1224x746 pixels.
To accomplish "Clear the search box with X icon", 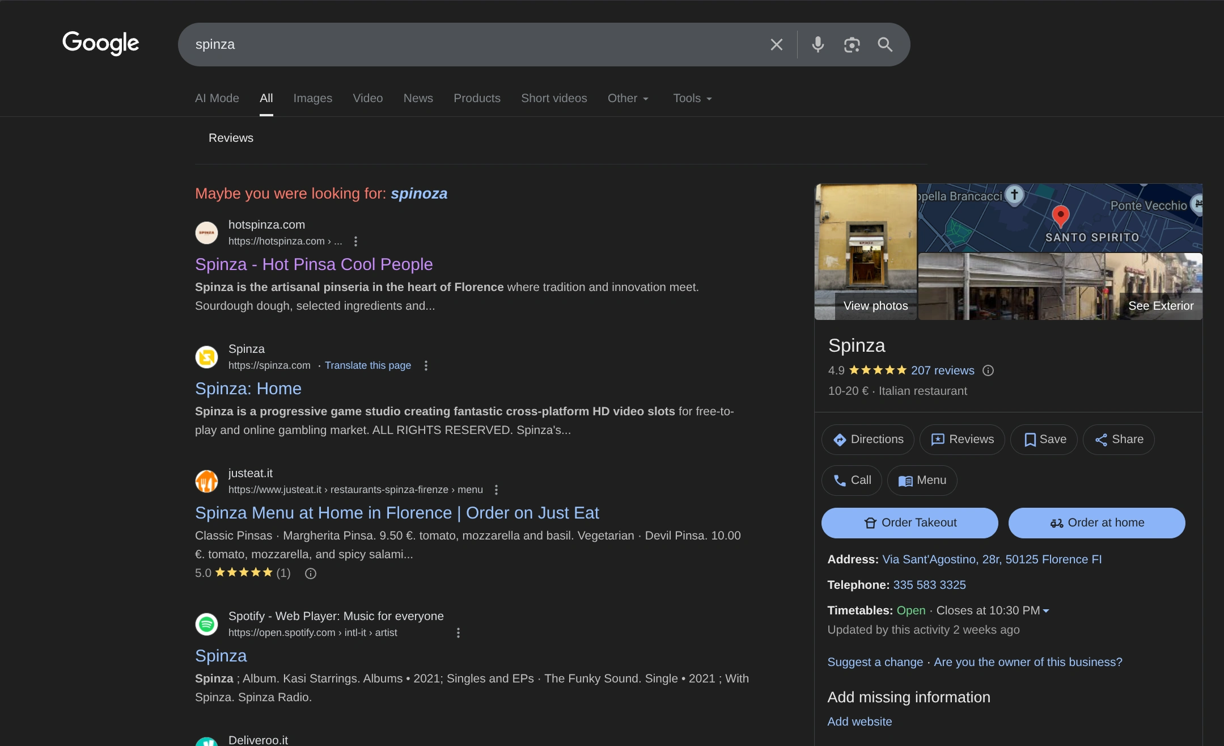I will (x=776, y=45).
